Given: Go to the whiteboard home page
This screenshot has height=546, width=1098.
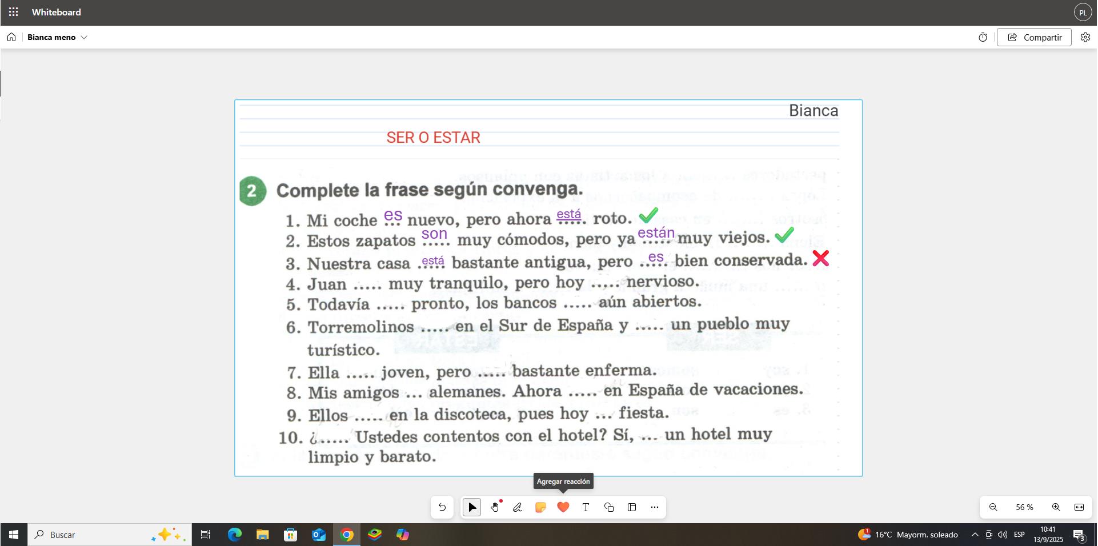Looking at the screenshot, I should tap(11, 37).
